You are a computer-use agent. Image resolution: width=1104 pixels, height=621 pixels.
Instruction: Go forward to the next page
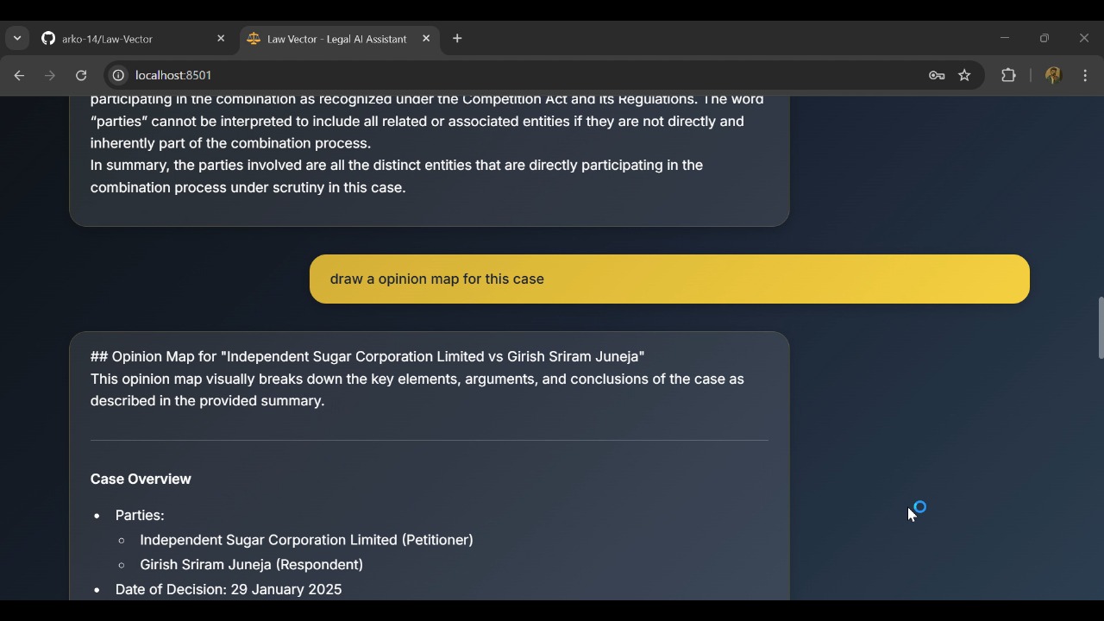coord(50,76)
